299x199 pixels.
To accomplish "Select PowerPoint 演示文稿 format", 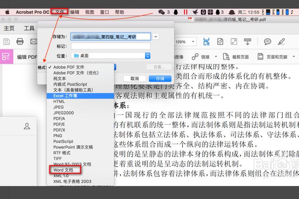I will (x=80, y=147).
